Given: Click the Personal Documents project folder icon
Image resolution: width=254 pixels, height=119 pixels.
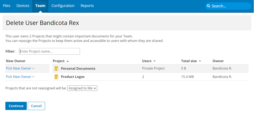Looking at the screenshot, I should click(57, 69).
